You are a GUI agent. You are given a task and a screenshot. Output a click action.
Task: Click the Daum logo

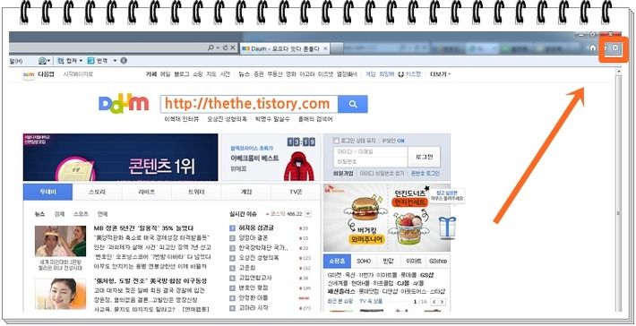[x=124, y=104]
